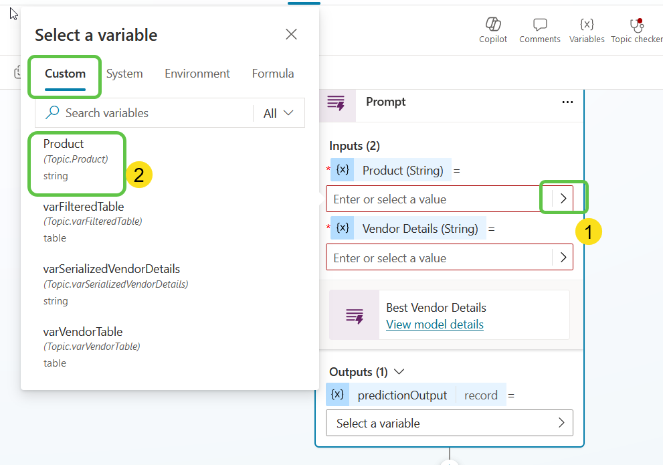This screenshot has width=663, height=465.
Task: Open the Prompt node options menu
Action: click(x=567, y=102)
